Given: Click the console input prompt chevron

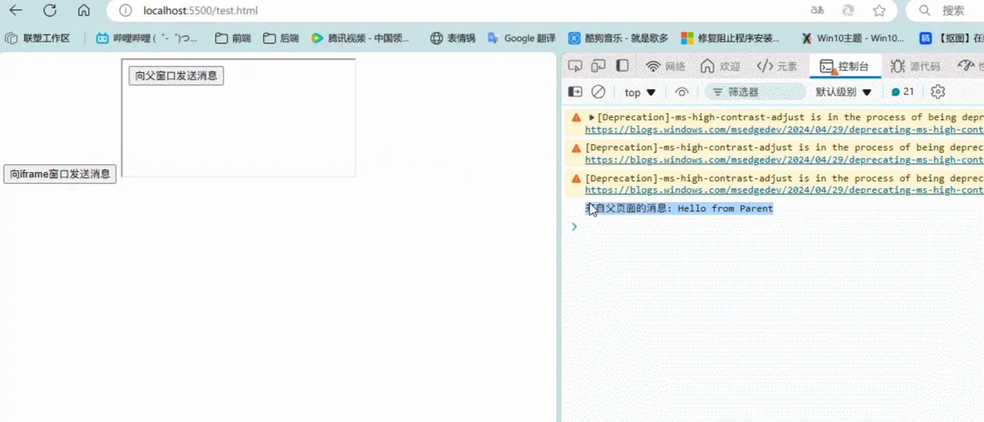Looking at the screenshot, I should (574, 227).
